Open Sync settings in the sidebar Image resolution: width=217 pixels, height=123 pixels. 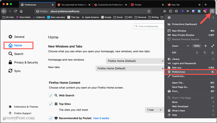[x=15, y=71]
